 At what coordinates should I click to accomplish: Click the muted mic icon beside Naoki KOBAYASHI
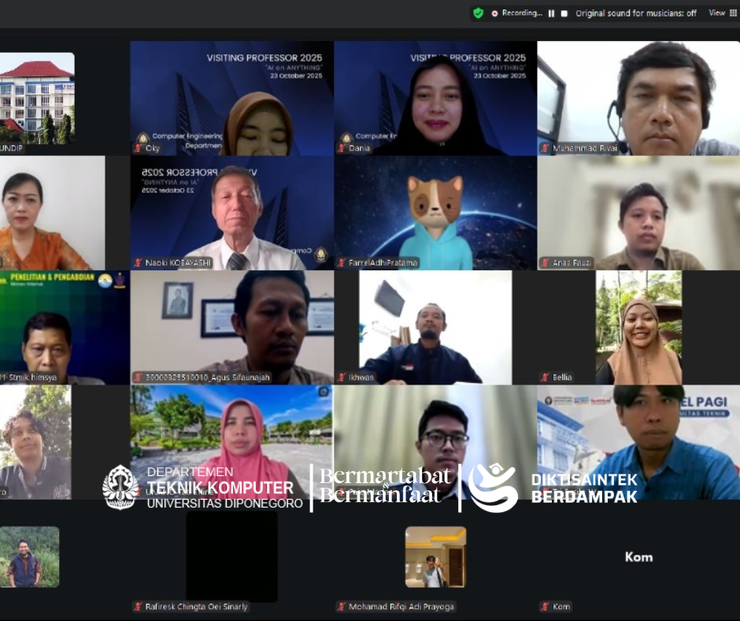click(138, 262)
